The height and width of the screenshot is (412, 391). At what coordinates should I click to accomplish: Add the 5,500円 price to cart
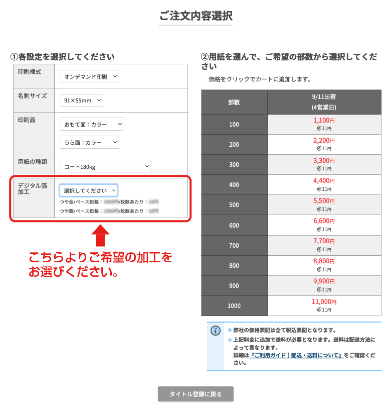point(324,201)
